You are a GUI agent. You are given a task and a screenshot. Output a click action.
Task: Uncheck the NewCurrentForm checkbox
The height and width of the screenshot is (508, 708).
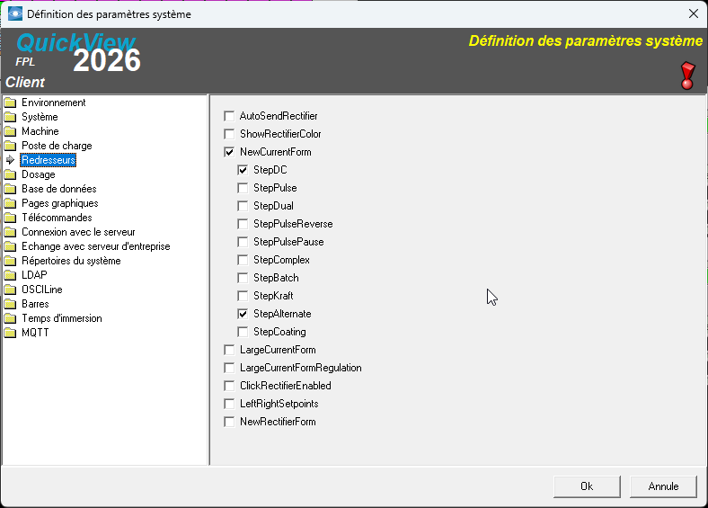coord(229,152)
